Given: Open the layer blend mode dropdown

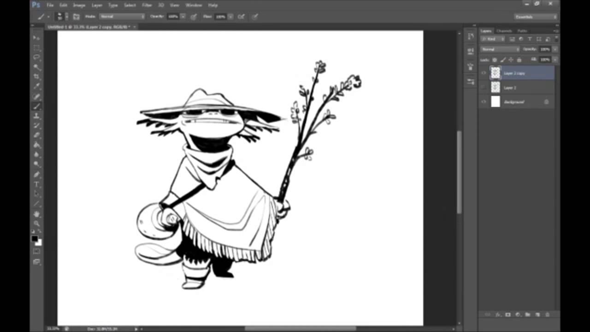Looking at the screenshot, I should coord(500,49).
